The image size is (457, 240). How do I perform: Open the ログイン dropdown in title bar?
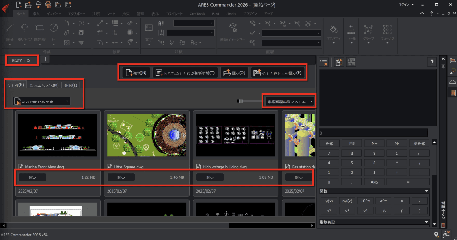pyautogui.click(x=406, y=4)
